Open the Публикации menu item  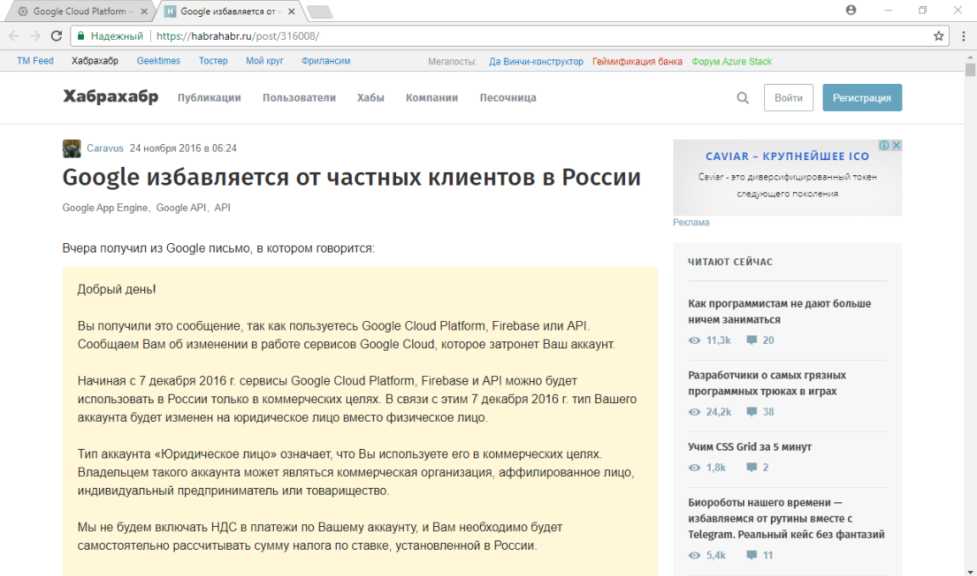[209, 97]
